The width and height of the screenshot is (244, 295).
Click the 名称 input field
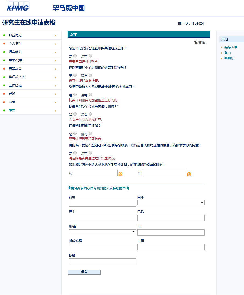pyautogui.click(x=102, y=203)
